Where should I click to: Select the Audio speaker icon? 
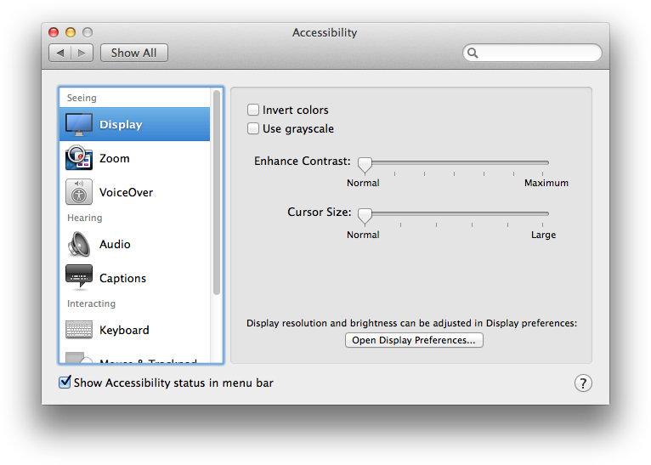[79, 244]
